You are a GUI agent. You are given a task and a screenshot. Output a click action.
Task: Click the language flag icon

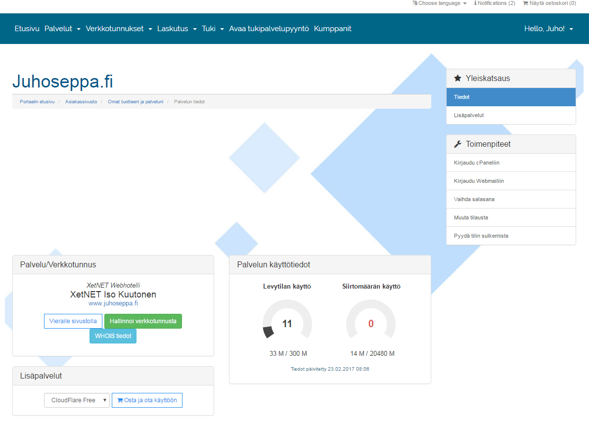[x=415, y=3]
